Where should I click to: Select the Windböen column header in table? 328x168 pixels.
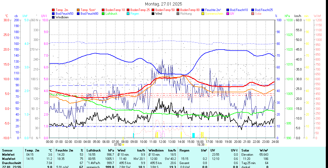(x=156, y=150)
